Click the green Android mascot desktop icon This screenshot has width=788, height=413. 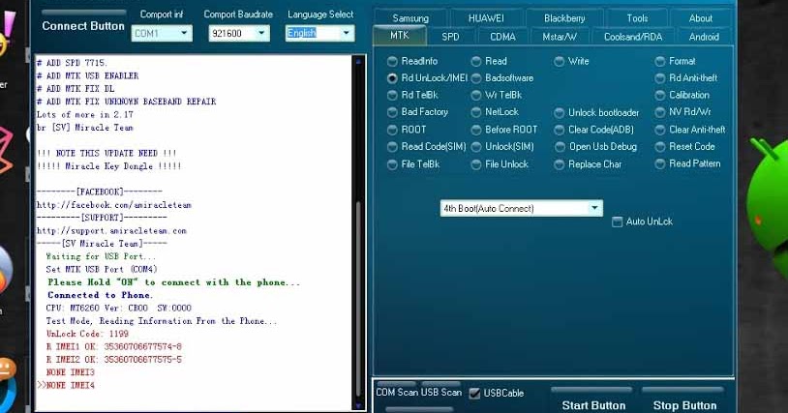[x=768, y=216]
